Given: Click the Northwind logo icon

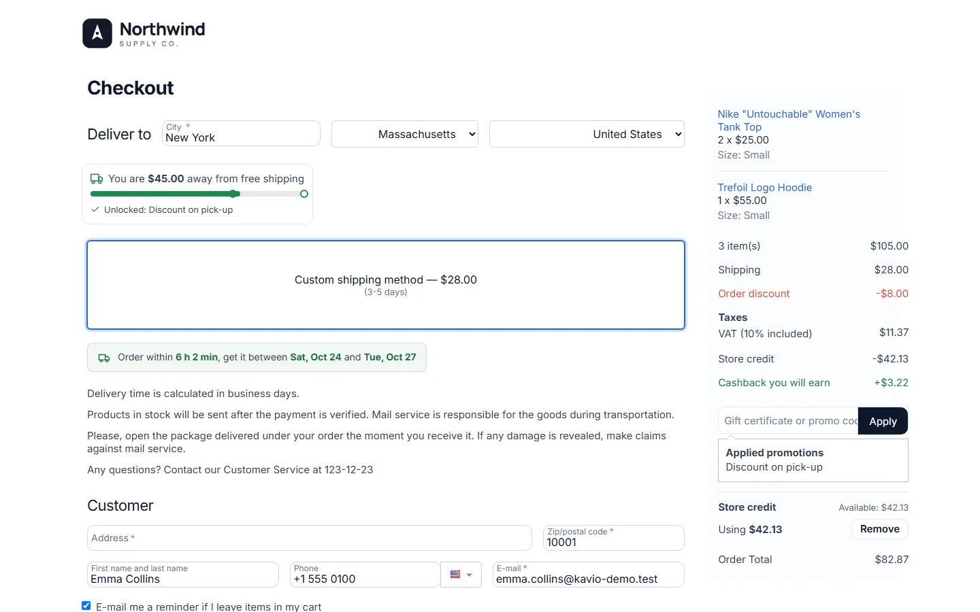Looking at the screenshot, I should click(x=97, y=33).
